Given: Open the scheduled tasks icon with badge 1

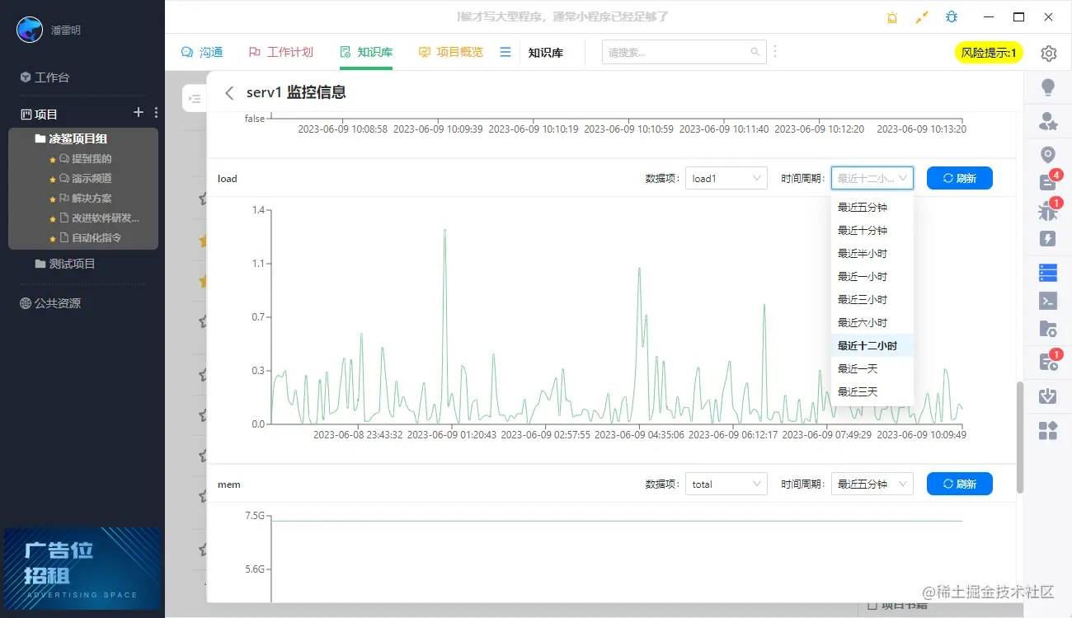Looking at the screenshot, I should tap(1048, 361).
